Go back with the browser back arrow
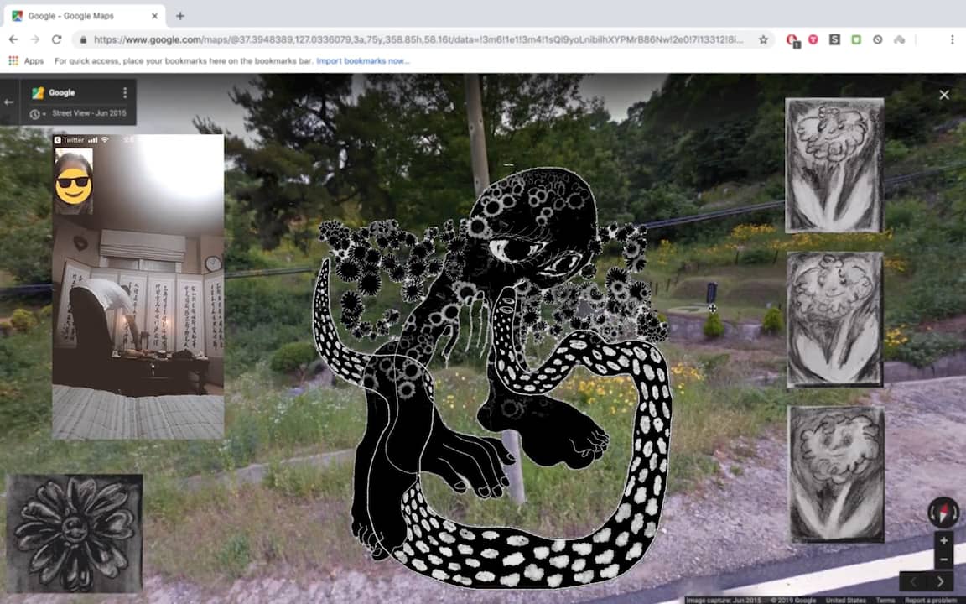This screenshot has height=604, width=966. point(13,39)
